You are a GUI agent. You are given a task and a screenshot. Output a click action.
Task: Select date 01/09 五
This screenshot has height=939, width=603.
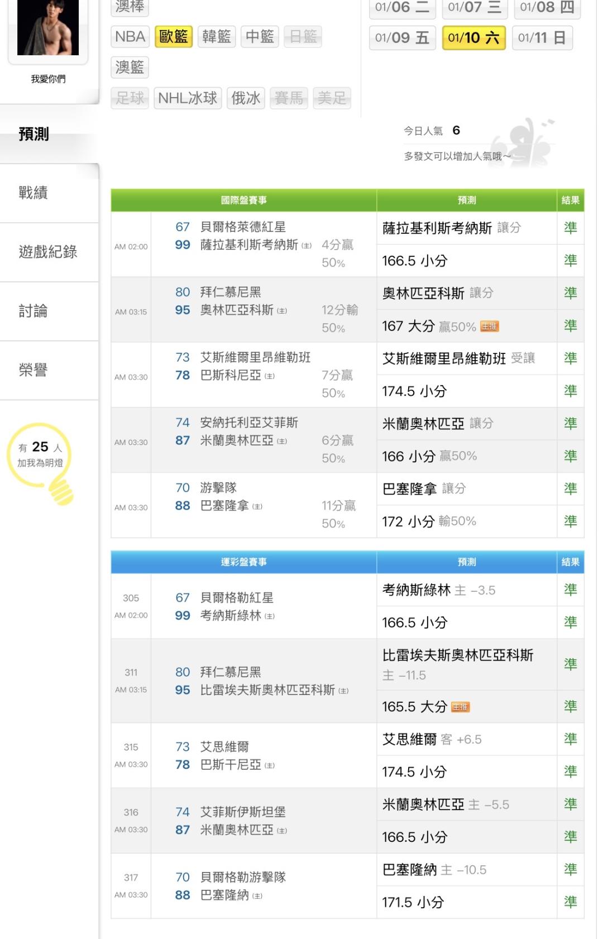402,38
